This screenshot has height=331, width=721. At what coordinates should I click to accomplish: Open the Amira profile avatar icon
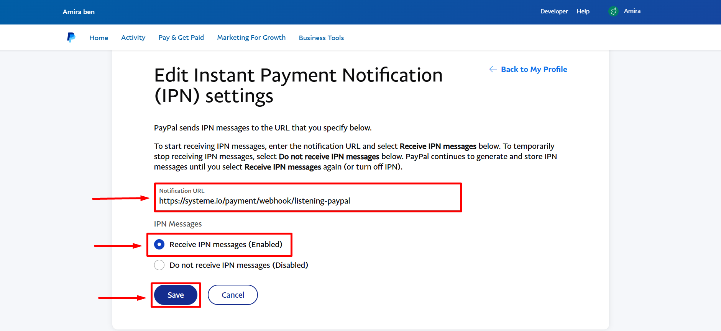tap(613, 11)
